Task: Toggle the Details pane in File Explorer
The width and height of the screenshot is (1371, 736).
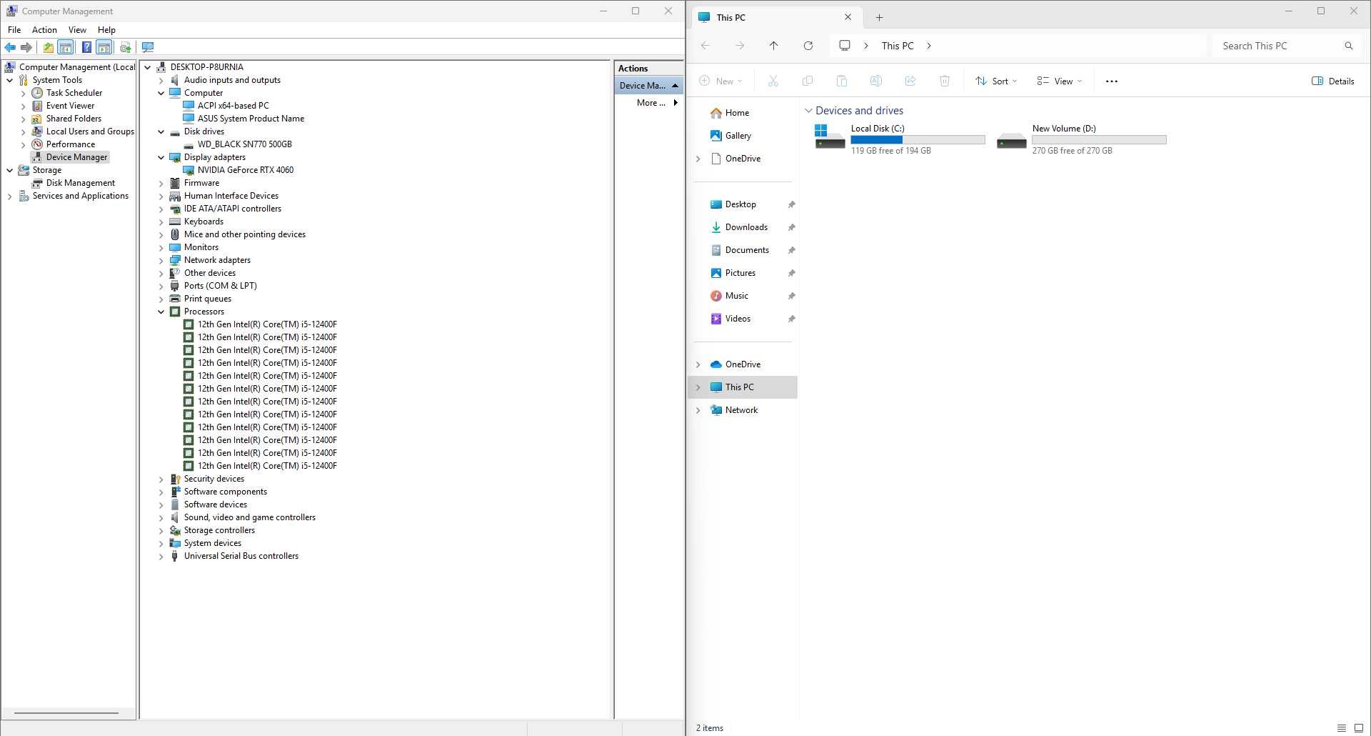Action: (x=1332, y=81)
